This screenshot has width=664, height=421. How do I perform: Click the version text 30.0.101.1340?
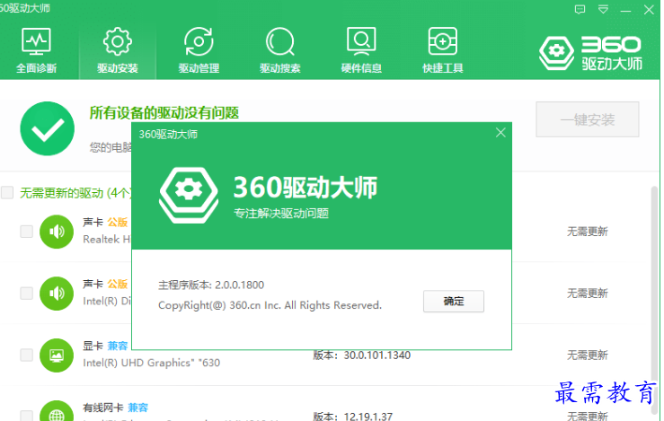click(x=376, y=355)
